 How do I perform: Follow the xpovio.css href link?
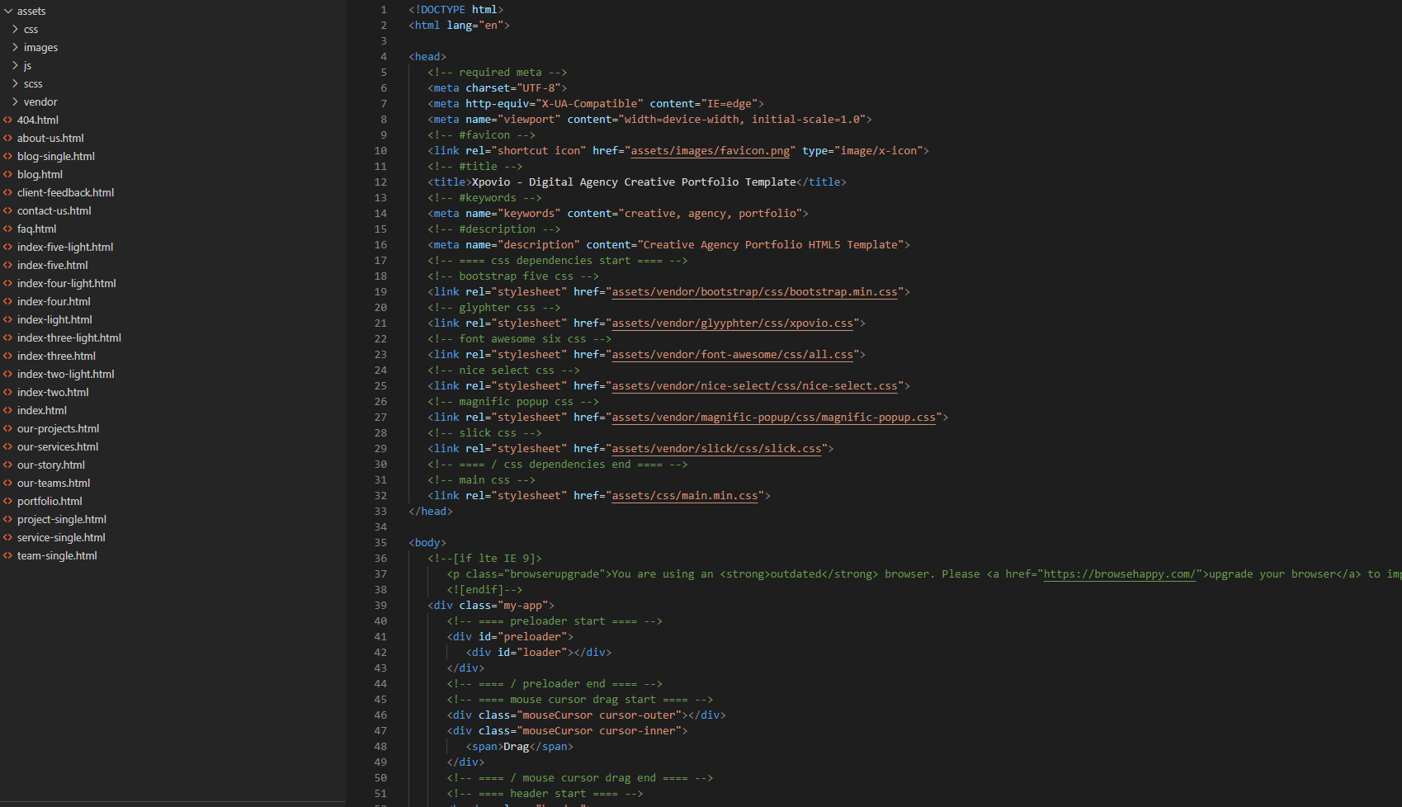click(x=732, y=323)
